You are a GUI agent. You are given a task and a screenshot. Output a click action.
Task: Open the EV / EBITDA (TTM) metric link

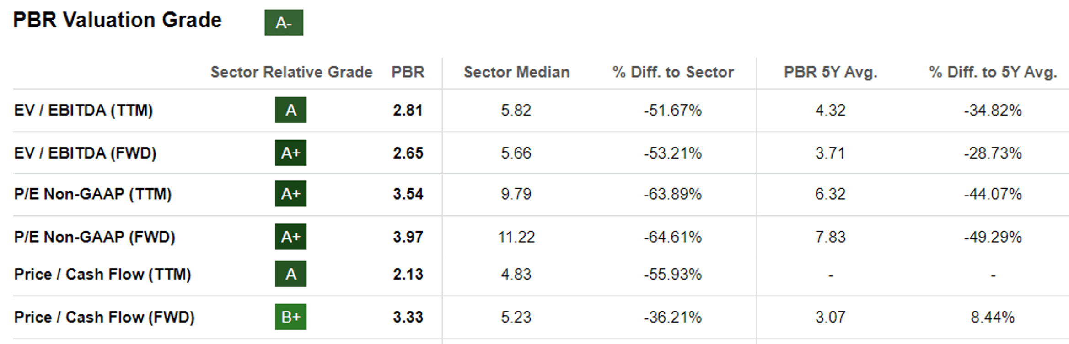(x=83, y=110)
